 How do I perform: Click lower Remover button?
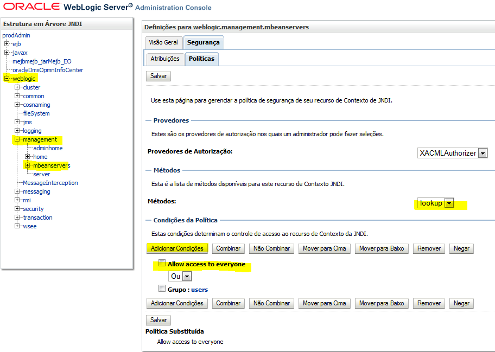click(x=429, y=303)
